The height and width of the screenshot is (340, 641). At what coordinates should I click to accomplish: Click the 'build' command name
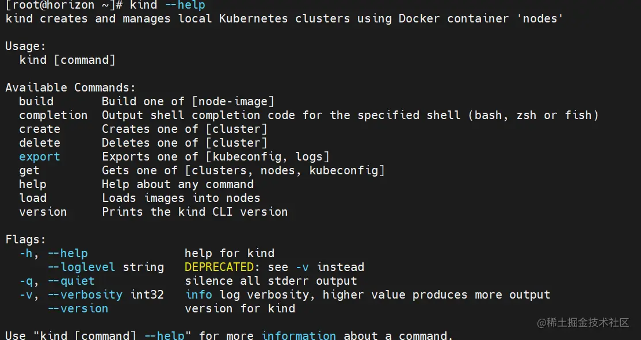pos(36,101)
